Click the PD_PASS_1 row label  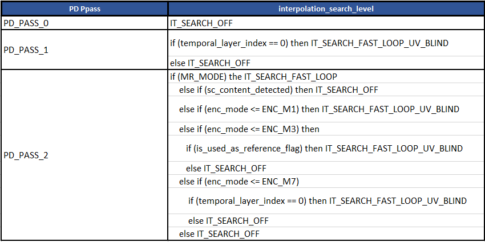pyautogui.click(x=26, y=50)
